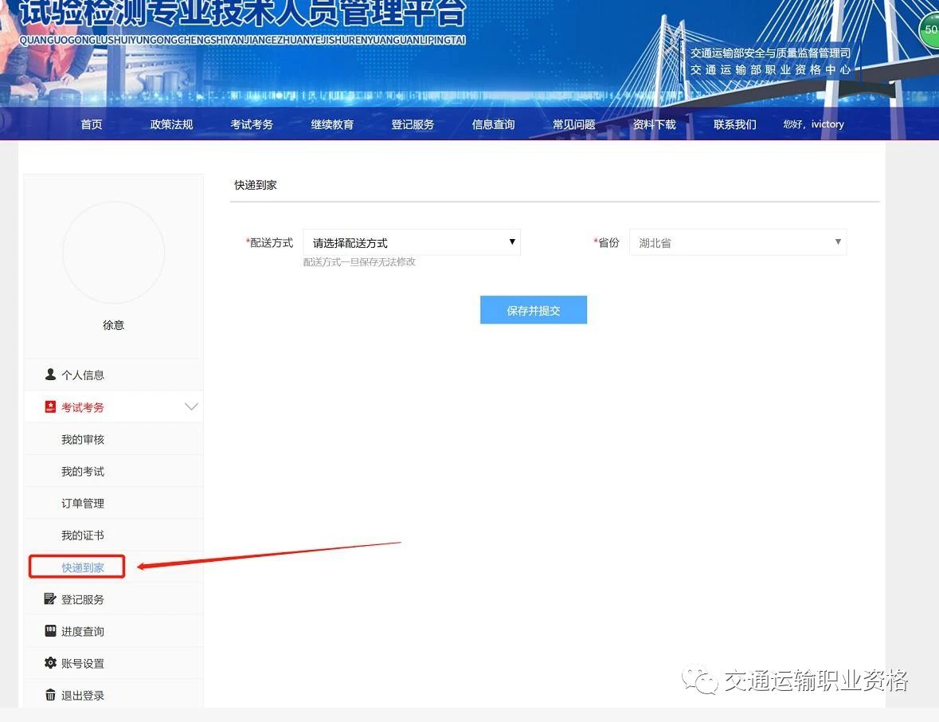Click the 账号设置 gear icon
The image size is (939, 722).
point(51,663)
